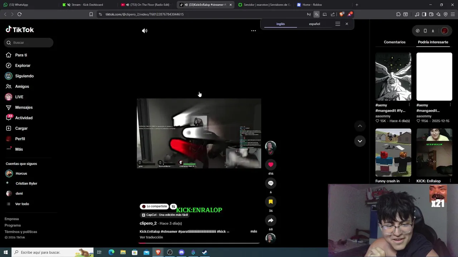Image resolution: width=458 pixels, height=257 pixels.
Task: Open Steam from the Windows taskbar
Action: click(205, 252)
